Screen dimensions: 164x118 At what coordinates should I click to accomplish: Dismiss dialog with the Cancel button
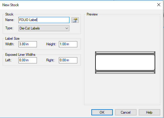pos(126,112)
